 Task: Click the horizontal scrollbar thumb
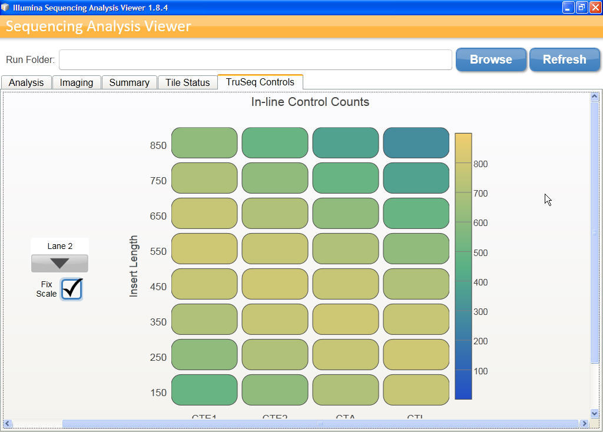point(321,423)
